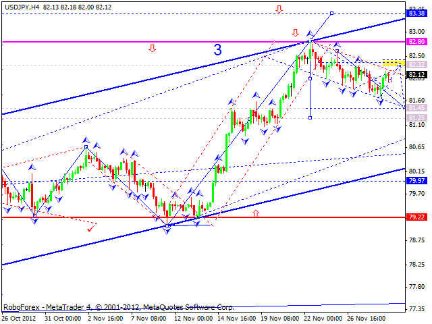Click the red down arrow at chart top
Image resolution: width=432 pixels, height=324 pixels.
pos(279,9)
